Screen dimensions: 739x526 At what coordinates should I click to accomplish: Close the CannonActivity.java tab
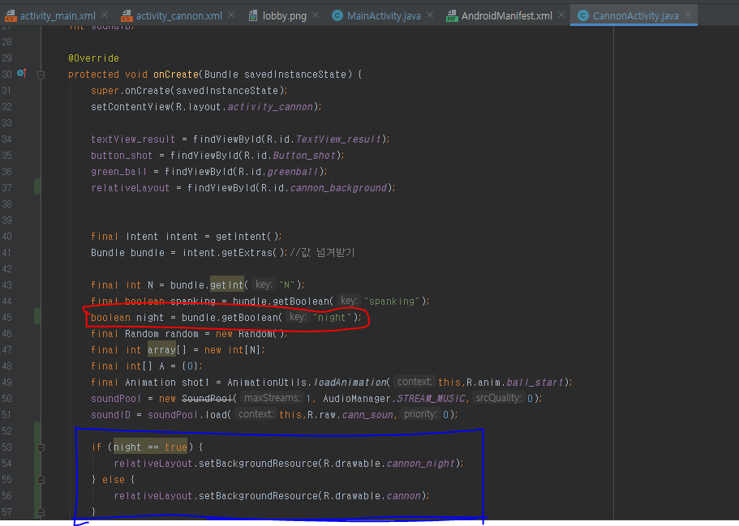[x=688, y=15]
